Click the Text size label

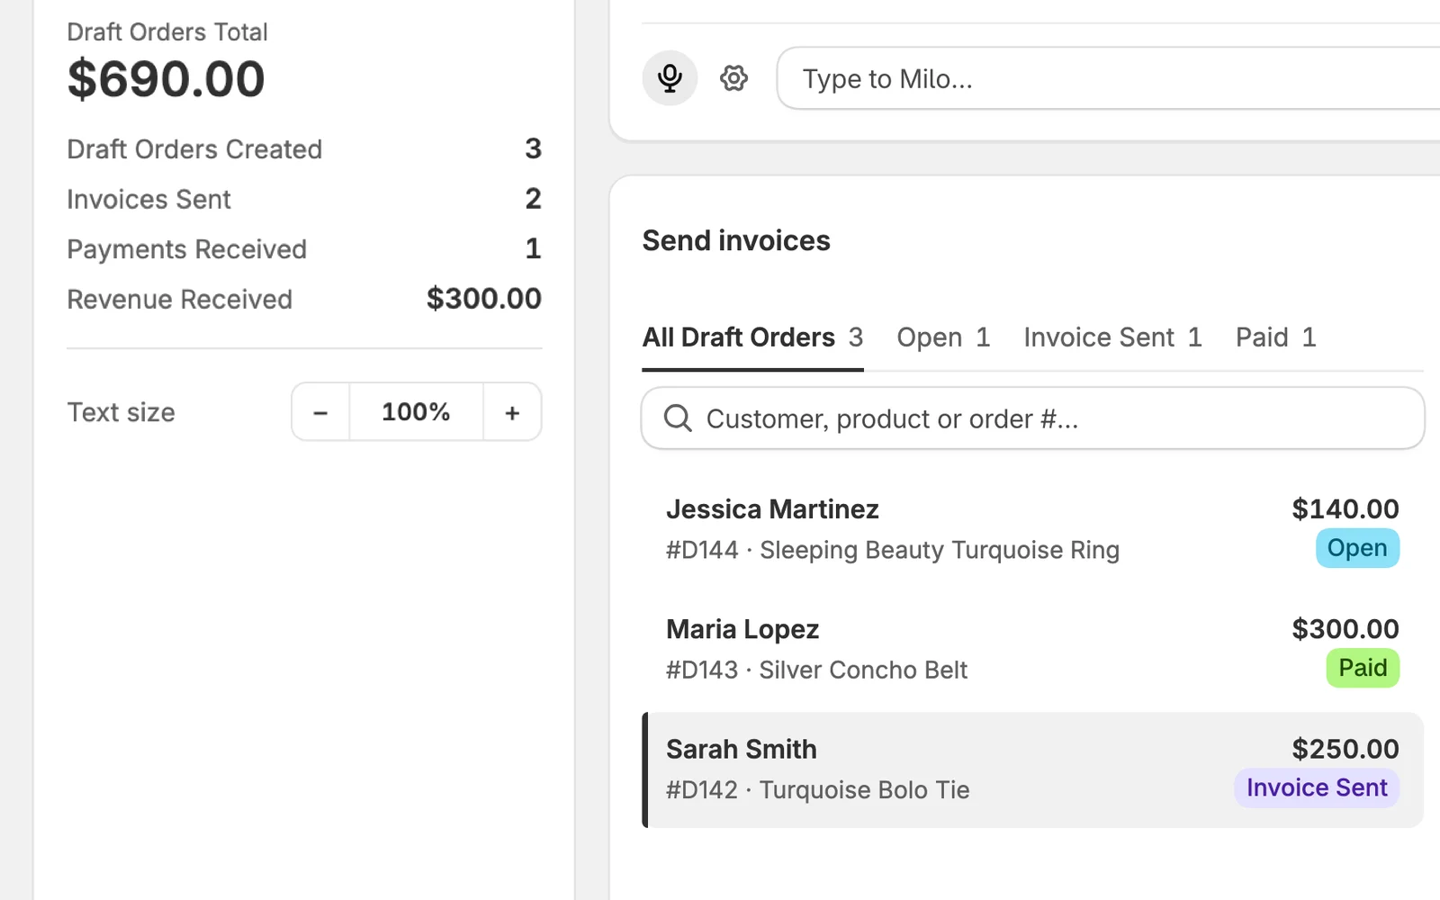(x=121, y=412)
